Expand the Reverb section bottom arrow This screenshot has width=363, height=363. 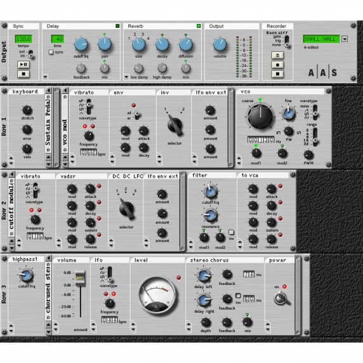click(x=126, y=76)
